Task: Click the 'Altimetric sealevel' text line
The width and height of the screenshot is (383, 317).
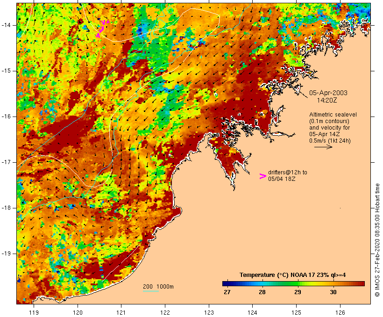Action: point(333,115)
